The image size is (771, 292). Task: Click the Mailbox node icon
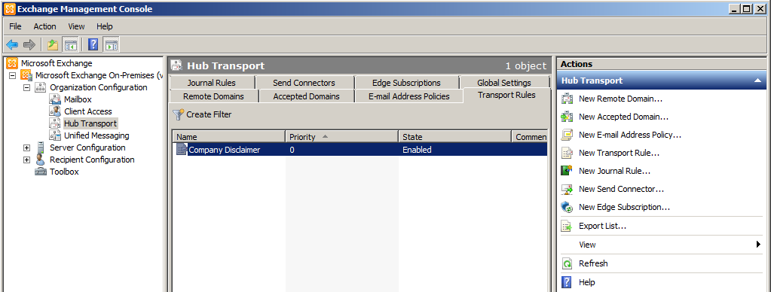point(56,99)
